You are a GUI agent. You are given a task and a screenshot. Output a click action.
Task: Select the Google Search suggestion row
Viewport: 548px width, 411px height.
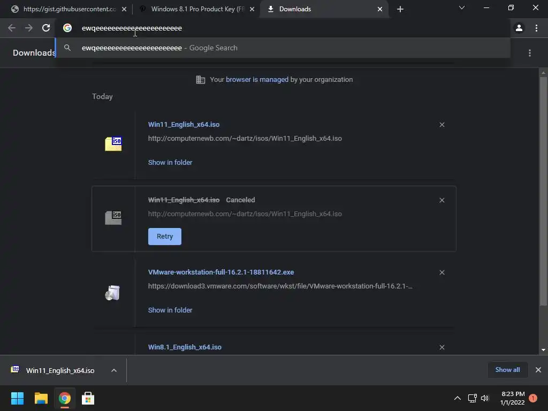tap(283, 48)
